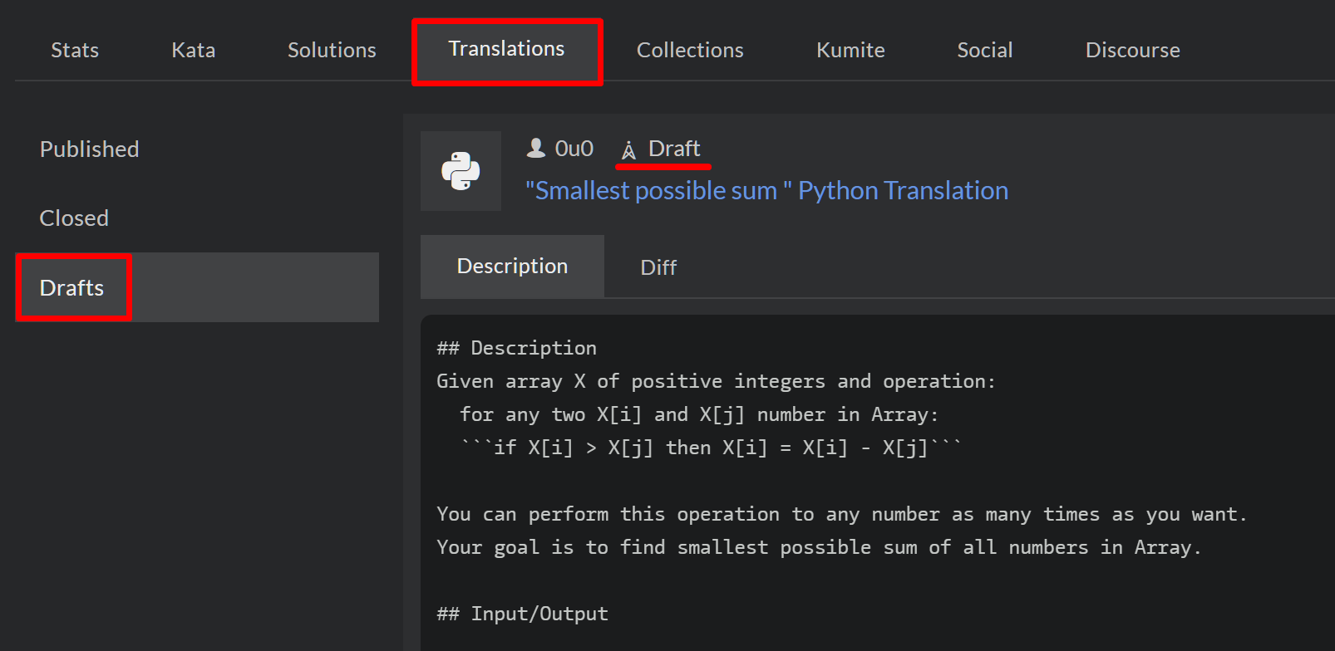This screenshot has width=1335, height=651.
Task: Click the Python language logo icon
Action: click(461, 171)
